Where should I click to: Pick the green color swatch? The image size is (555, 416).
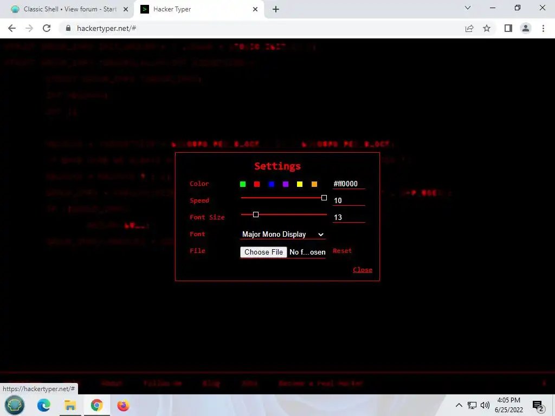coord(243,184)
